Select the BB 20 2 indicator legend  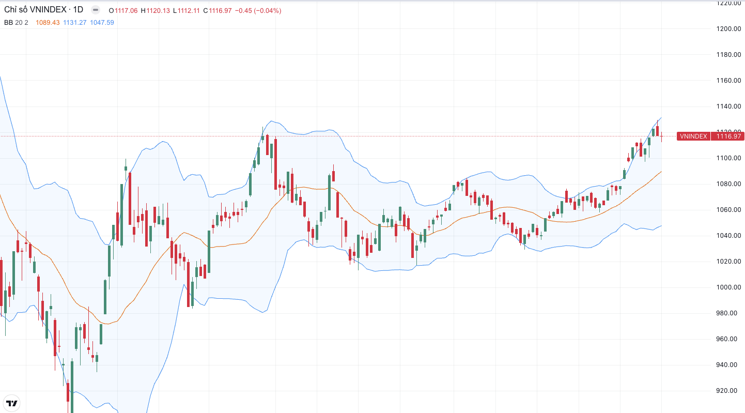pos(16,22)
